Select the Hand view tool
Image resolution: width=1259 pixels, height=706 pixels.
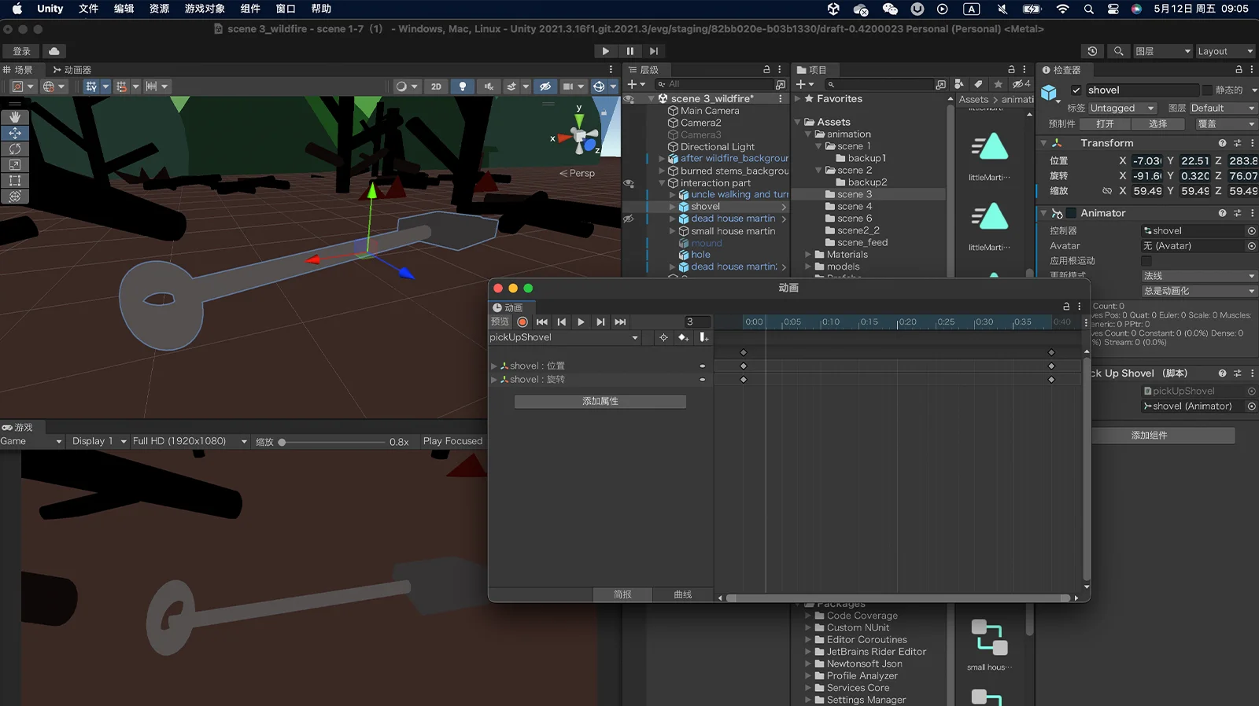pos(15,117)
